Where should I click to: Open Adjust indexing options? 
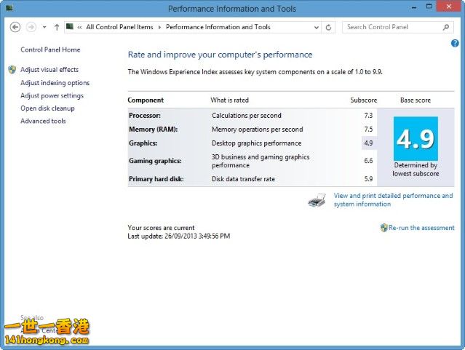(x=55, y=83)
